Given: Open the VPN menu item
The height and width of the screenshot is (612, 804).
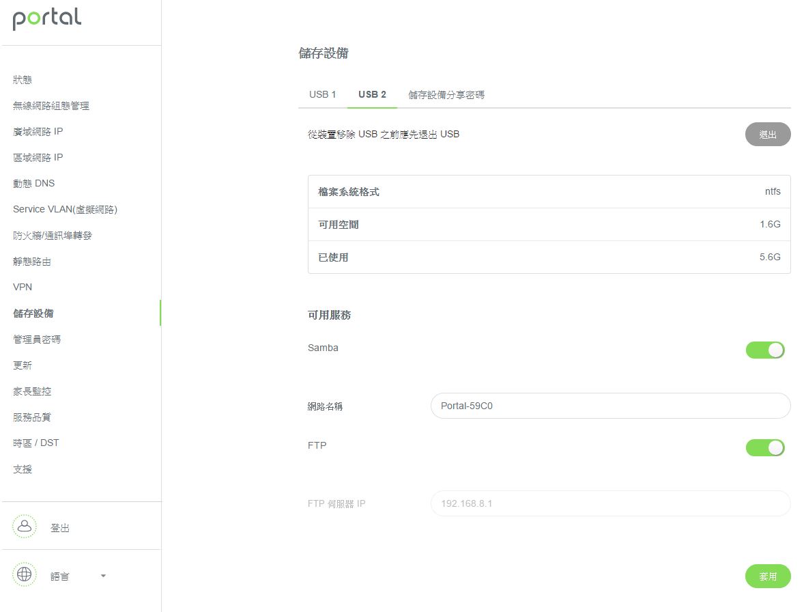Looking at the screenshot, I should [x=23, y=288].
